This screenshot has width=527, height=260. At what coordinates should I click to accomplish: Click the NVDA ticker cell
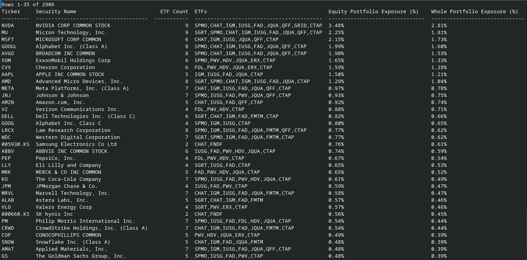point(8,26)
